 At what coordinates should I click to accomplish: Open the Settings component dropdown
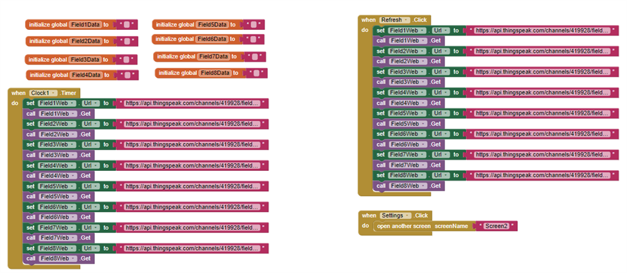pos(395,215)
